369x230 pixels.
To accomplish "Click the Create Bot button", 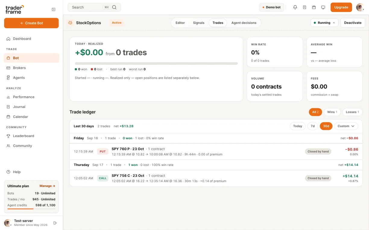I will (x=31, y=23).
